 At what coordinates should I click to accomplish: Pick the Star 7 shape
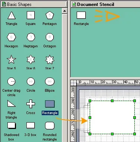(x=50, y=59)
